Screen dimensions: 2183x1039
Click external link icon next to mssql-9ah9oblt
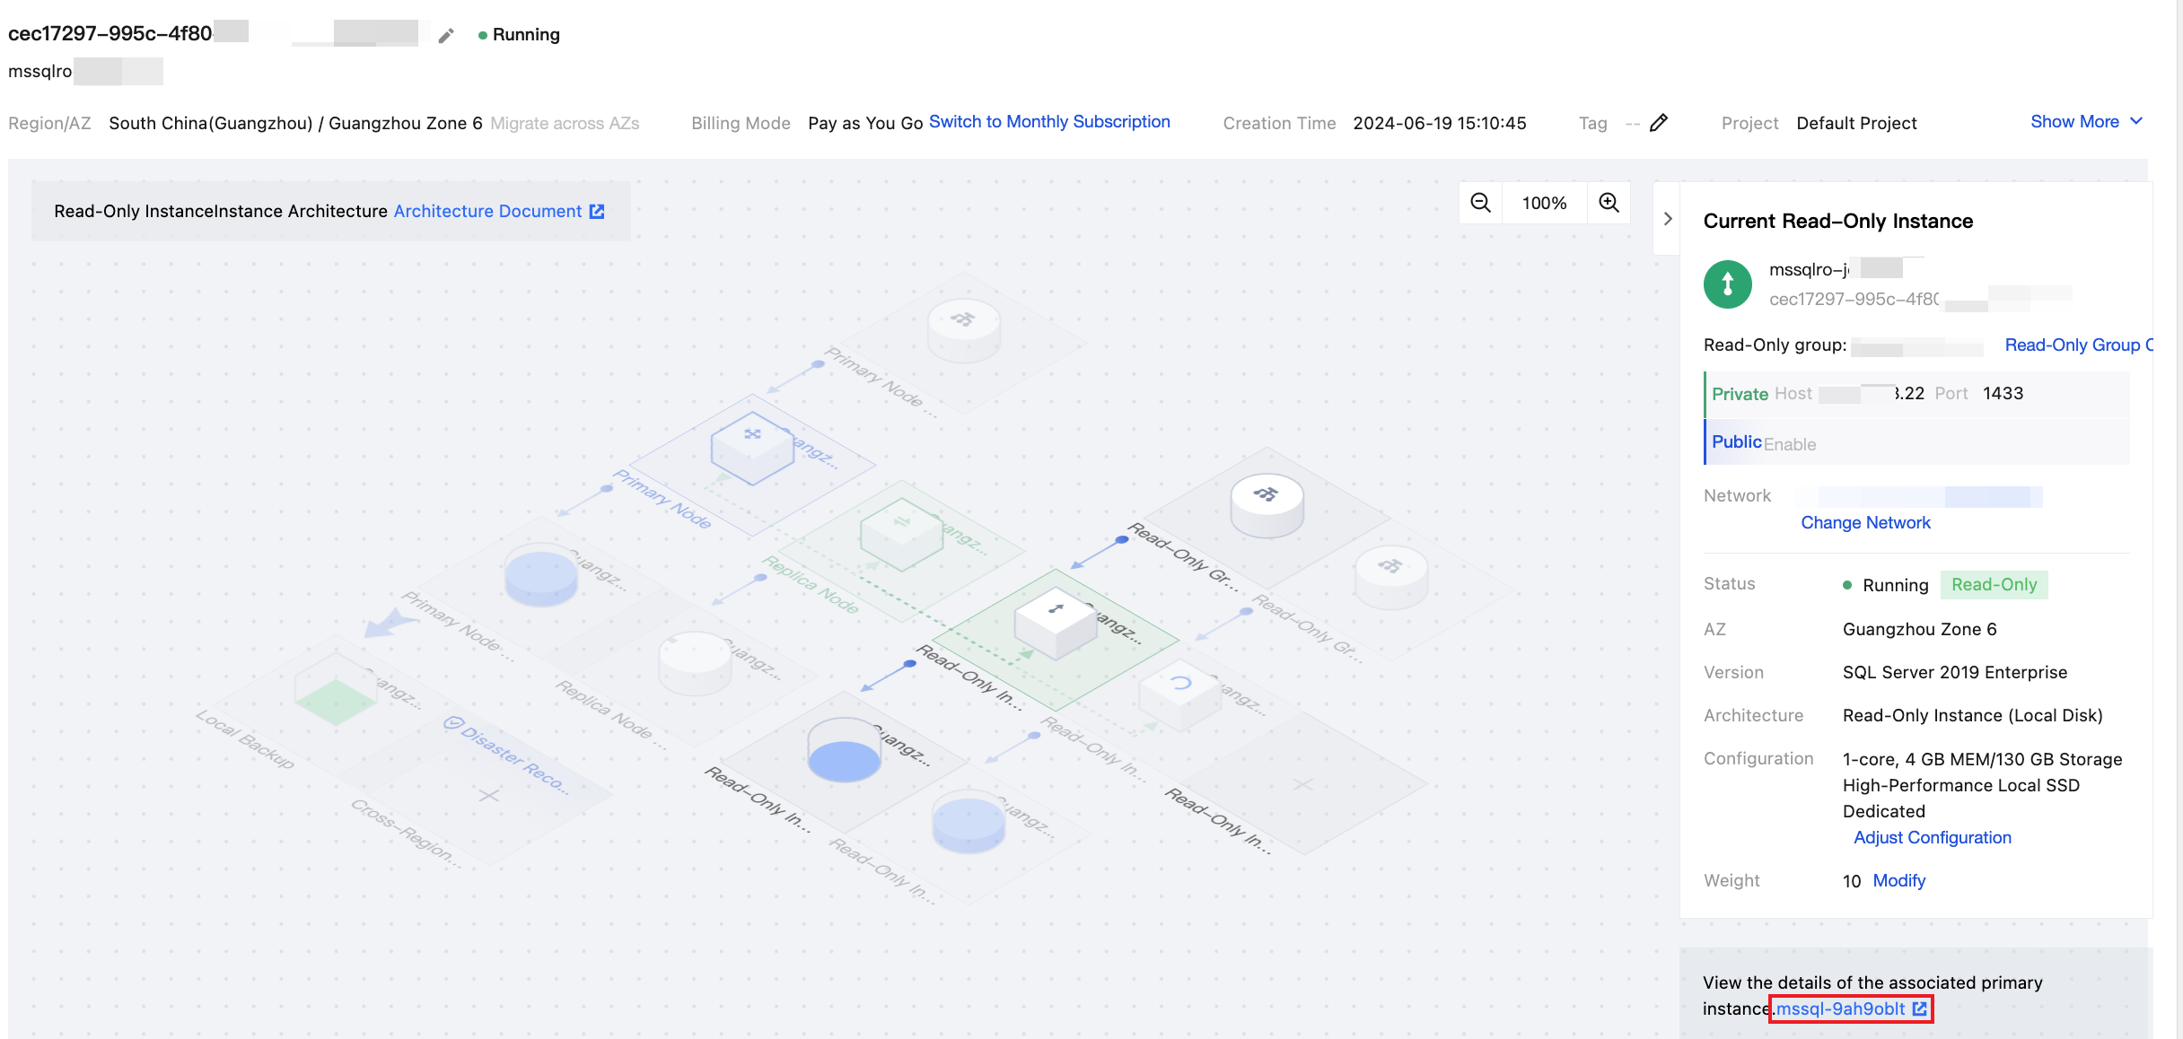[x=1920, y=1009]
